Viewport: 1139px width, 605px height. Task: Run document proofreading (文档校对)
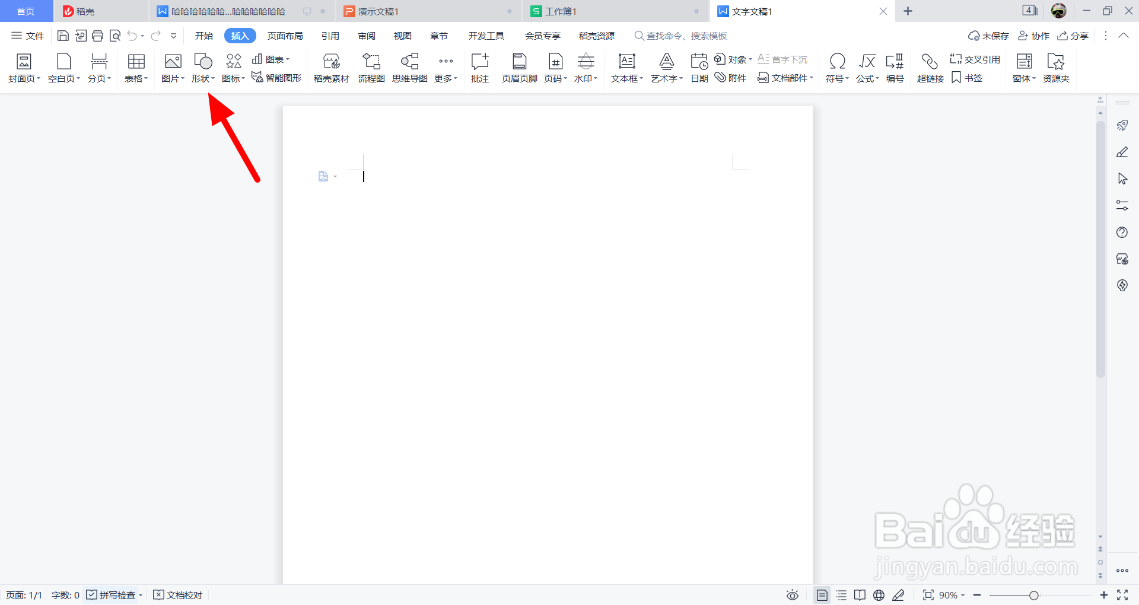178,595
